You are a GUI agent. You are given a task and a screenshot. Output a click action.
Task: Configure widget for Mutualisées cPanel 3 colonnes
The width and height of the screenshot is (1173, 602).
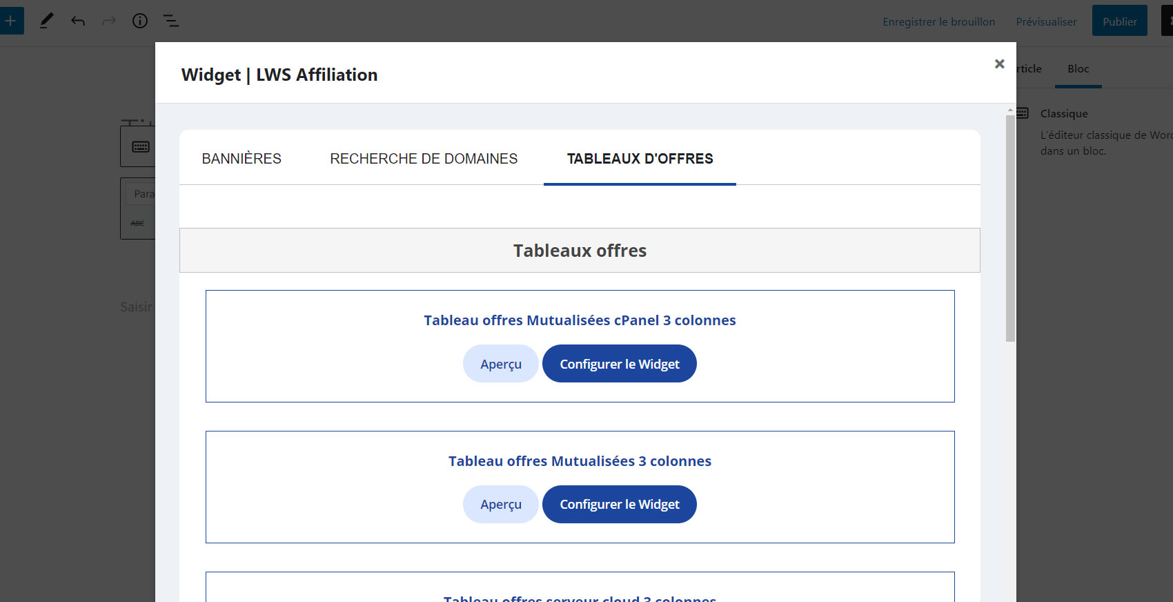point(619,364)
